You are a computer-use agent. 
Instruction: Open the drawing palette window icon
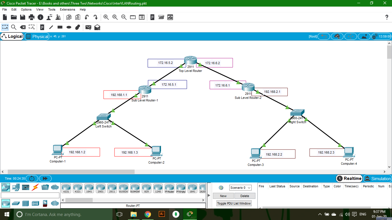[x=133, y=17]
